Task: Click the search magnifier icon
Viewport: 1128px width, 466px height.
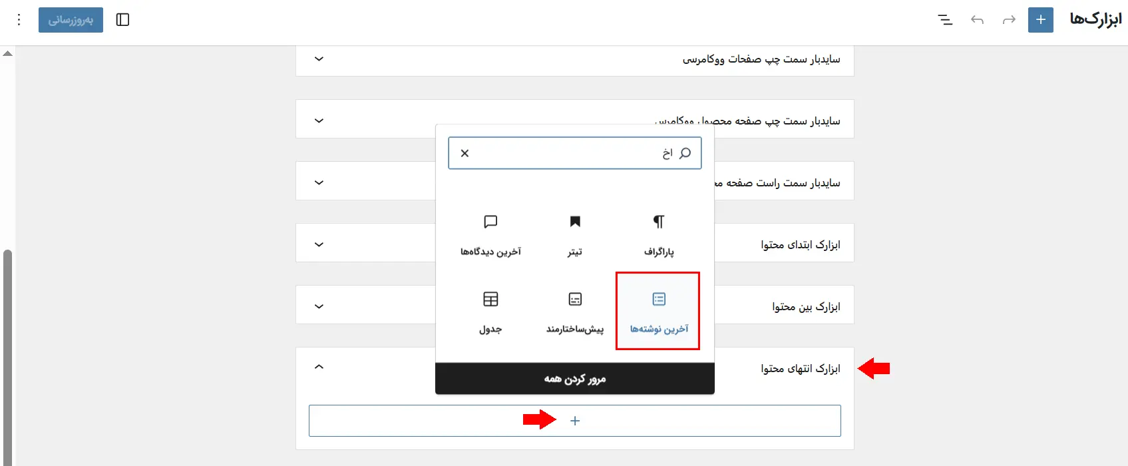Action: click(685, 153)
